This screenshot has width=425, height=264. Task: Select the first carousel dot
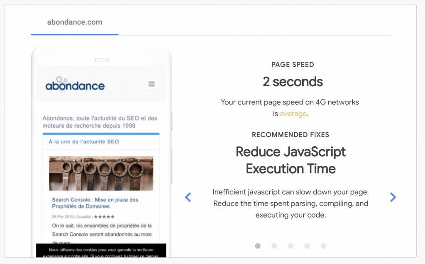pos(258,246)
